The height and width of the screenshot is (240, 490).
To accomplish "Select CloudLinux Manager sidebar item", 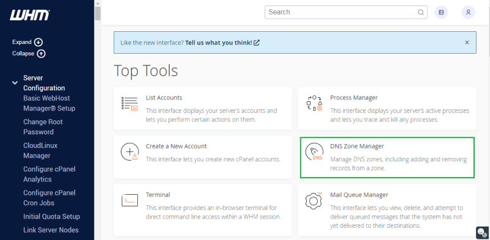I will coord(40,151).
